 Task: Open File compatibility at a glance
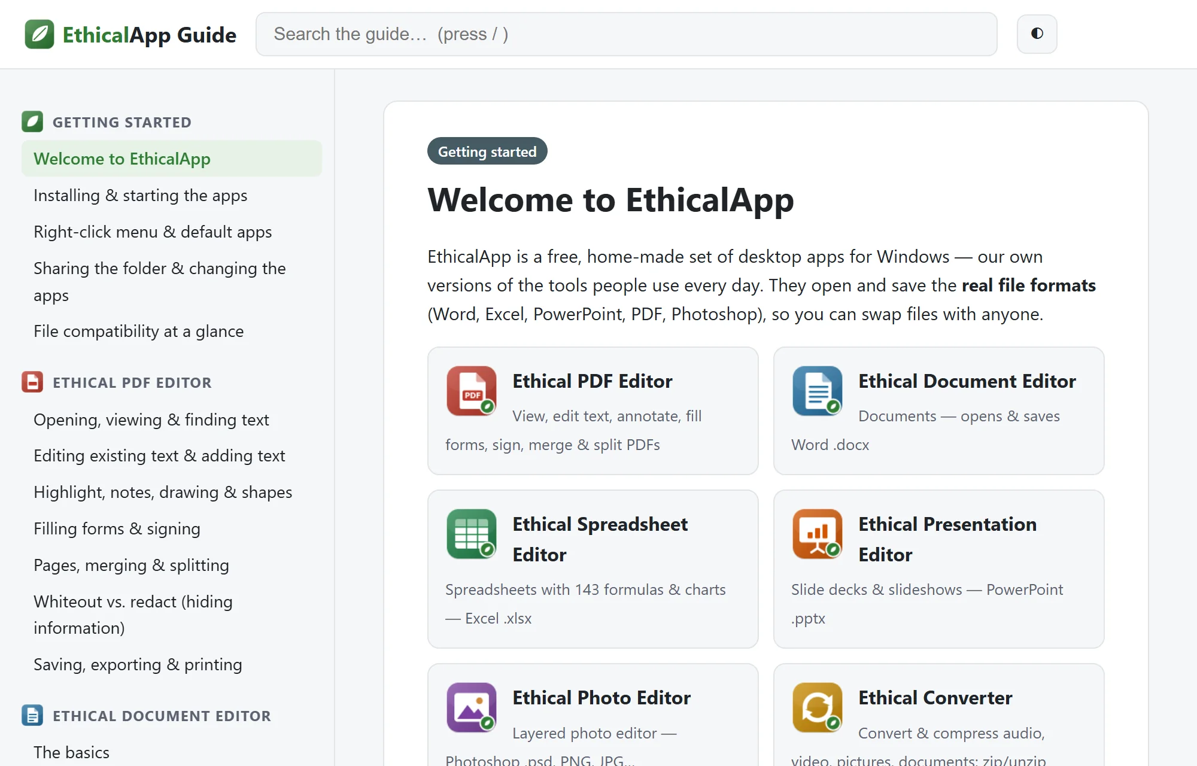172,331
